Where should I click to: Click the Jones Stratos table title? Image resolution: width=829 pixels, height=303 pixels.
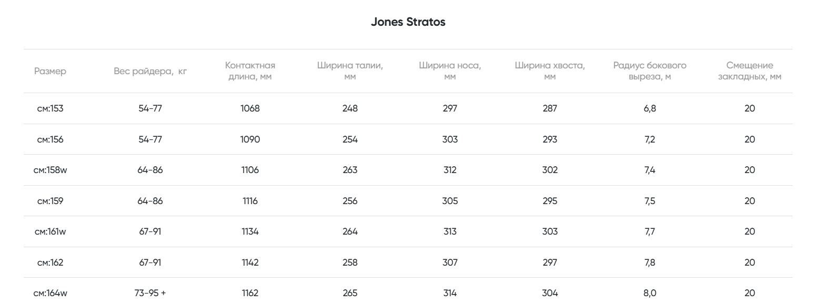point(408,22)
